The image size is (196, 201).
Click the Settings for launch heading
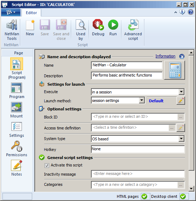(x=66, y=84)
